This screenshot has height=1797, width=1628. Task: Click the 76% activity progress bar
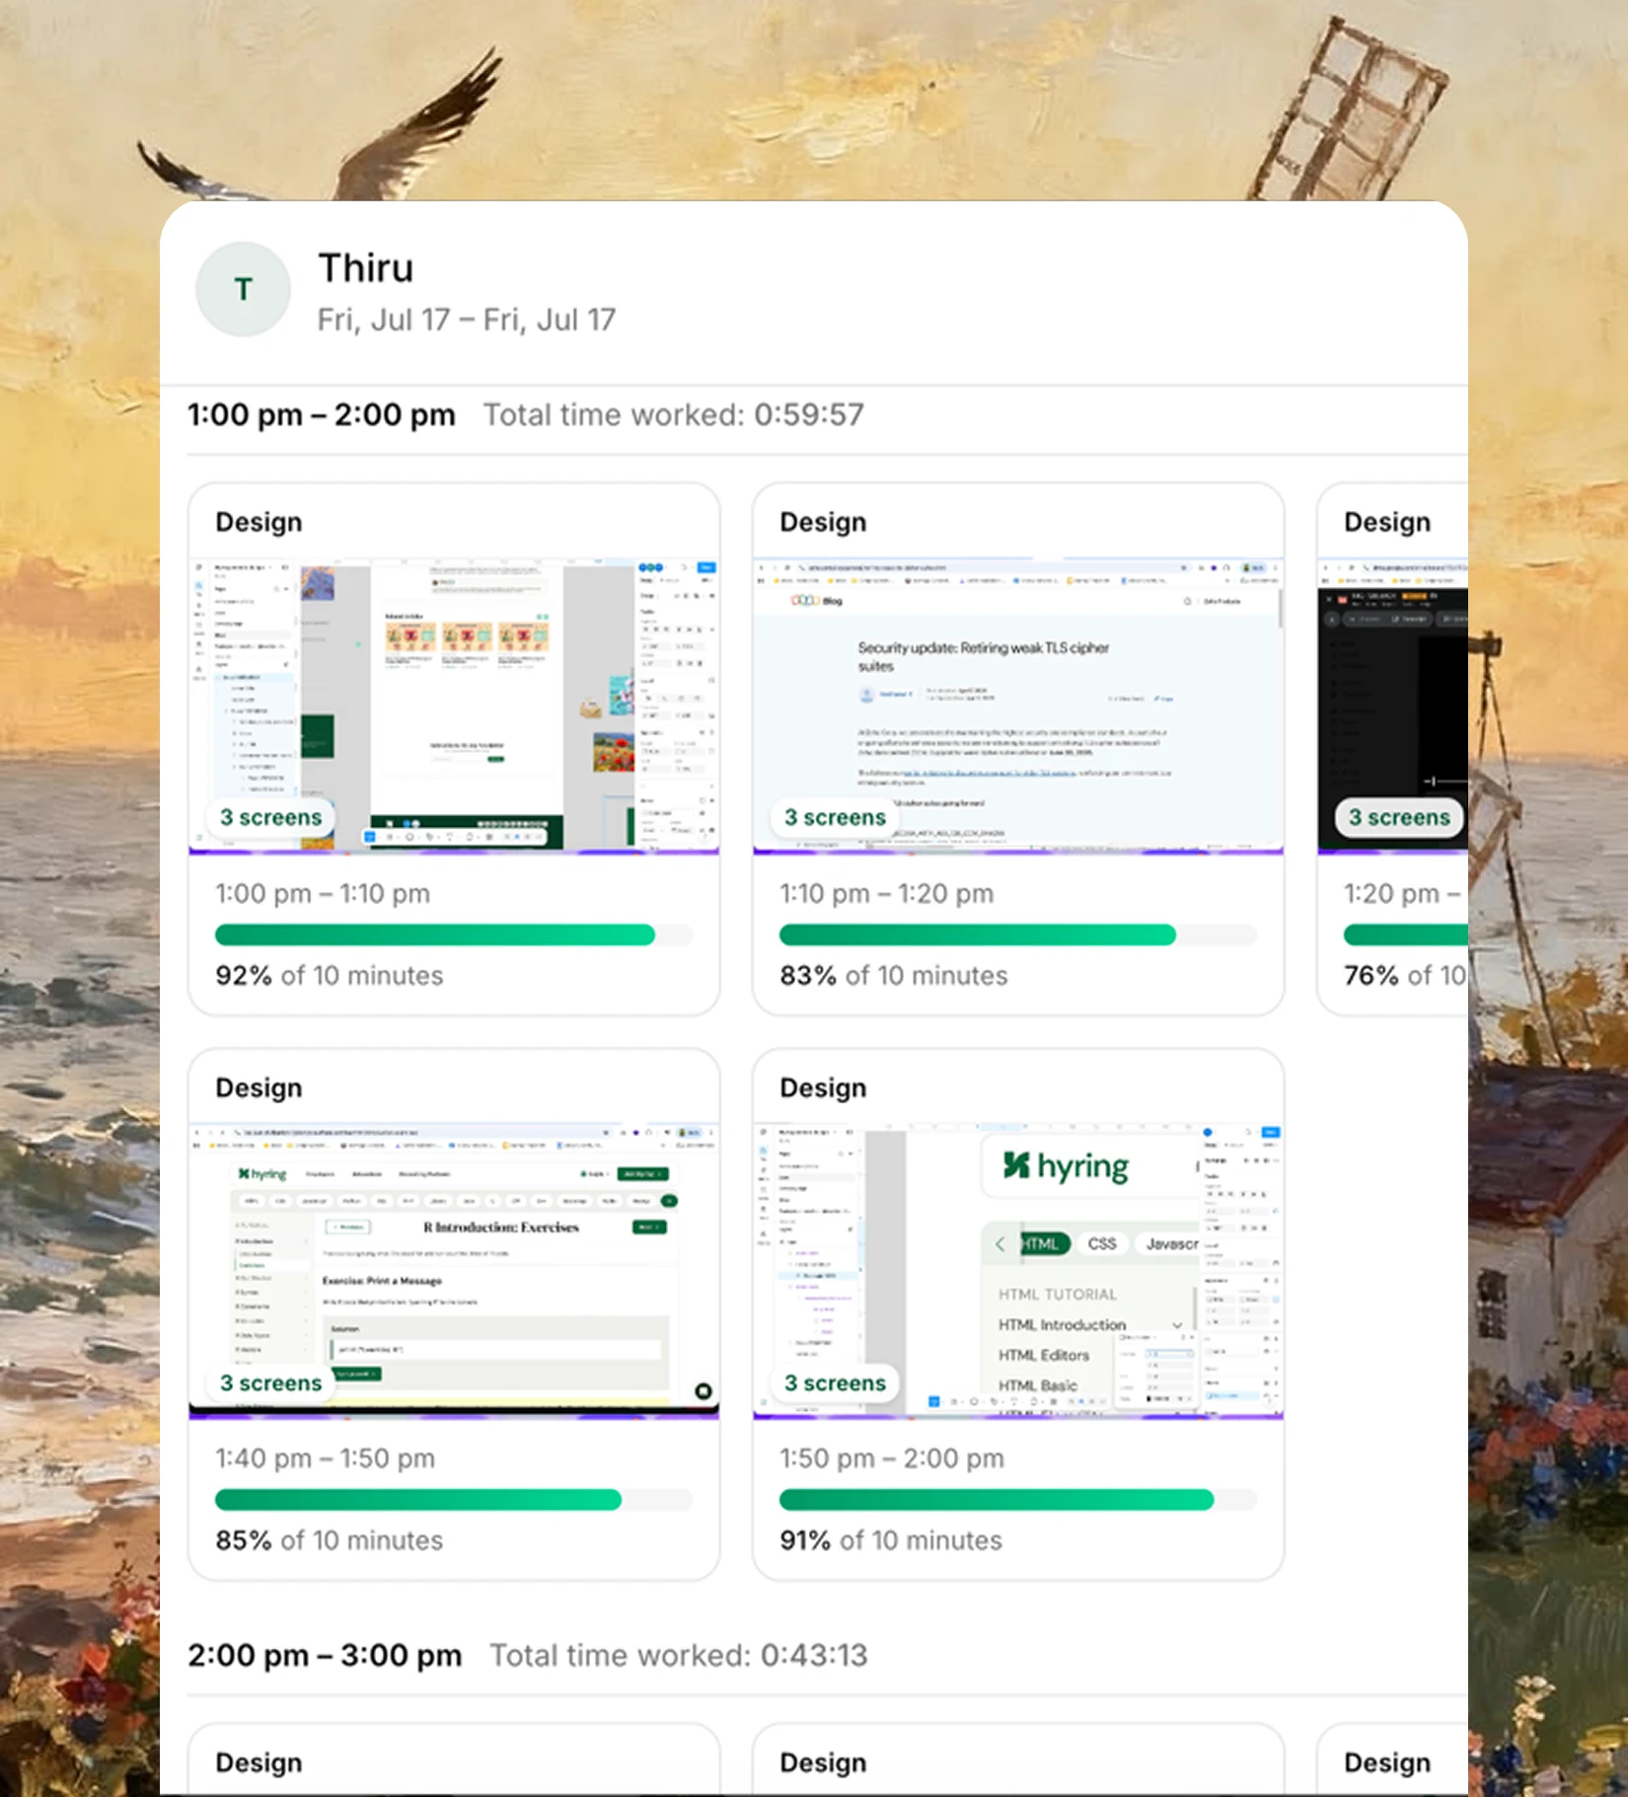point(1406,935)
